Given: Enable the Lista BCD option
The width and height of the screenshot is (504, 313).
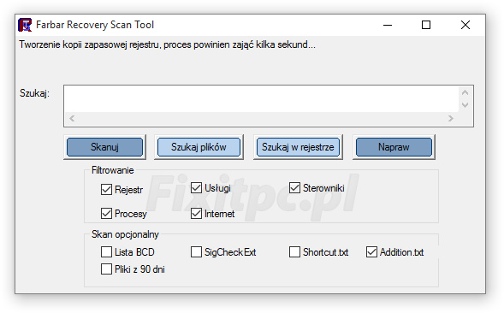Looking at the screenshot, I should click(106, 252).
